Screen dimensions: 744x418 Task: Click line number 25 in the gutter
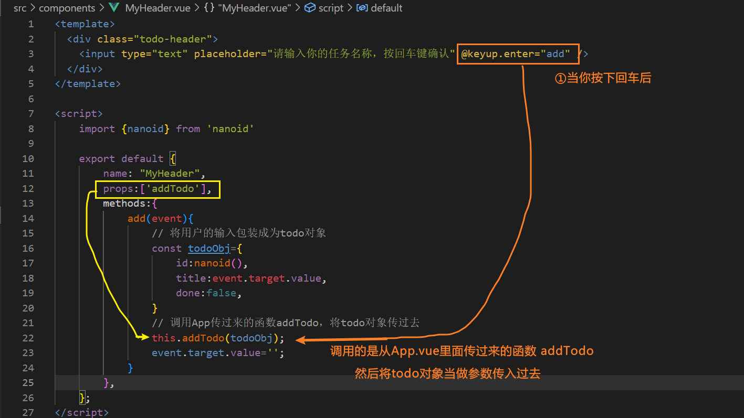click(28, 383)
